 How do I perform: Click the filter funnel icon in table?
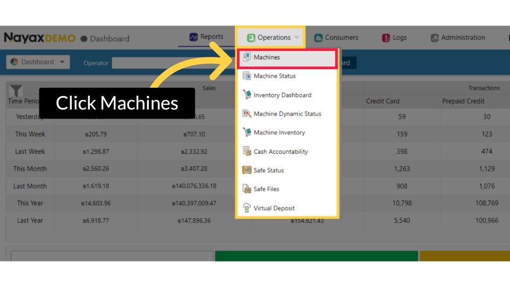click(16, 91)
